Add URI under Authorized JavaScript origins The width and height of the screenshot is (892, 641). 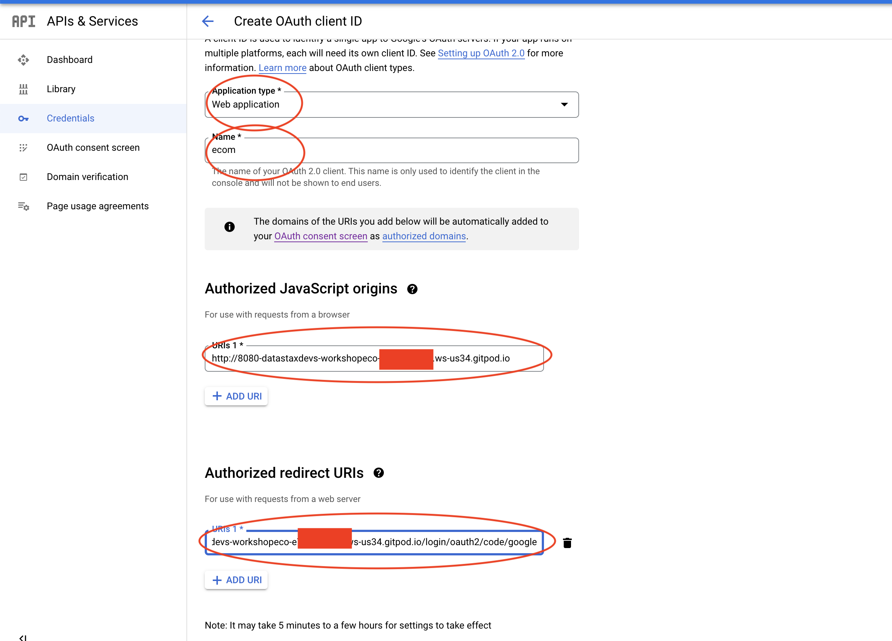click(x=237, y=396)
